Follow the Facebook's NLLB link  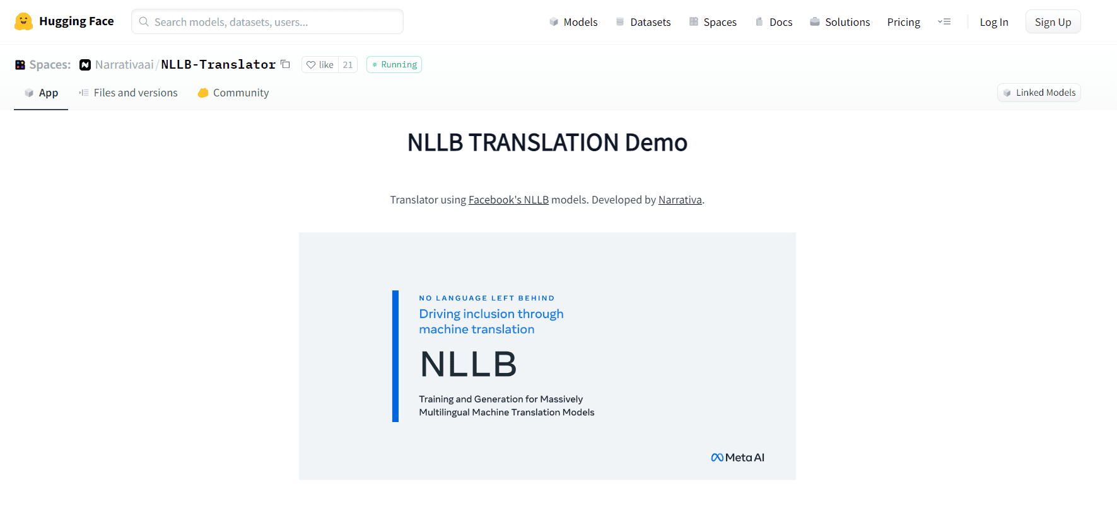tap(508, 200)
